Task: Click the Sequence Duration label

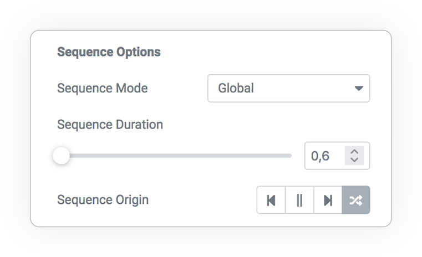Action: pos(110,125)
